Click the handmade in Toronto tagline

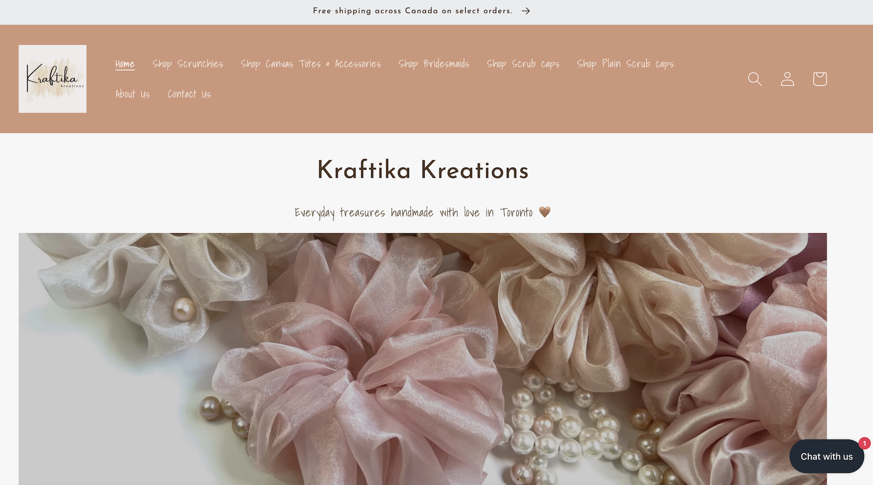point(414,212)
